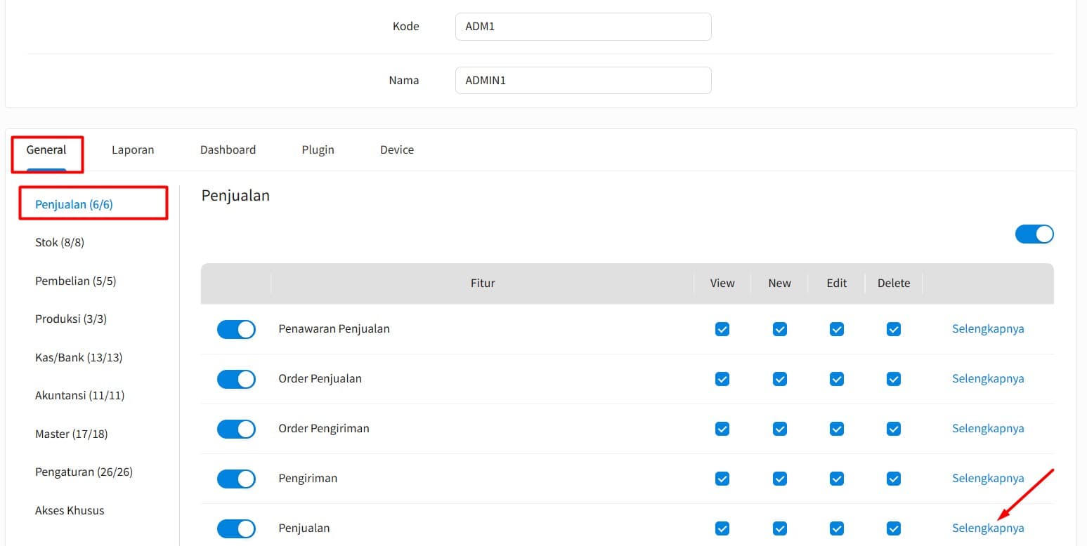1087x546 pixels.
Task: Toggle the Pengiriman row switch
Action: click(x=236, y=479)
